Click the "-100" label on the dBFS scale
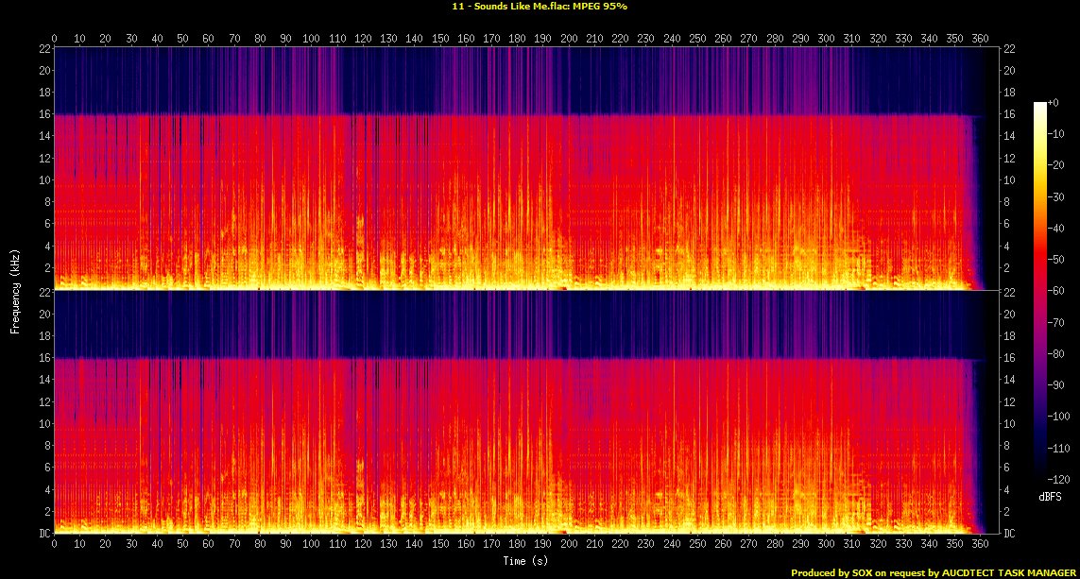Screen dimensions: 1080x579 coord(1060,417)
